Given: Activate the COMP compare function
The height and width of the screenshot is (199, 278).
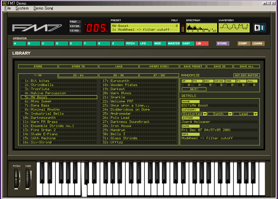Looking at the screenshot, I should click(244, 43).
